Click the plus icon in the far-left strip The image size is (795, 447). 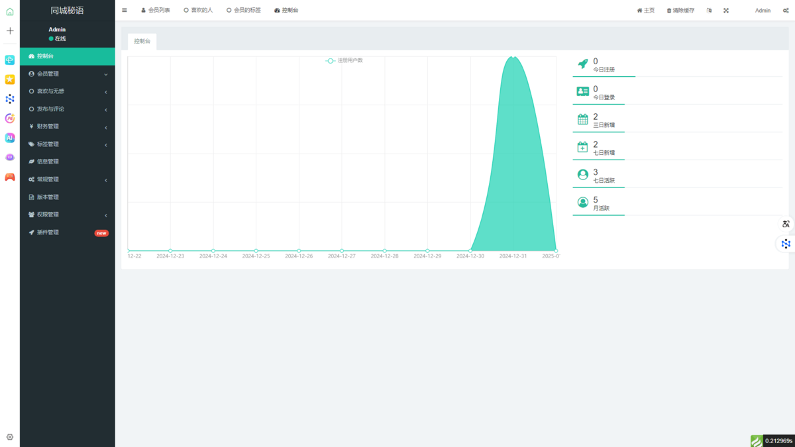10,31
